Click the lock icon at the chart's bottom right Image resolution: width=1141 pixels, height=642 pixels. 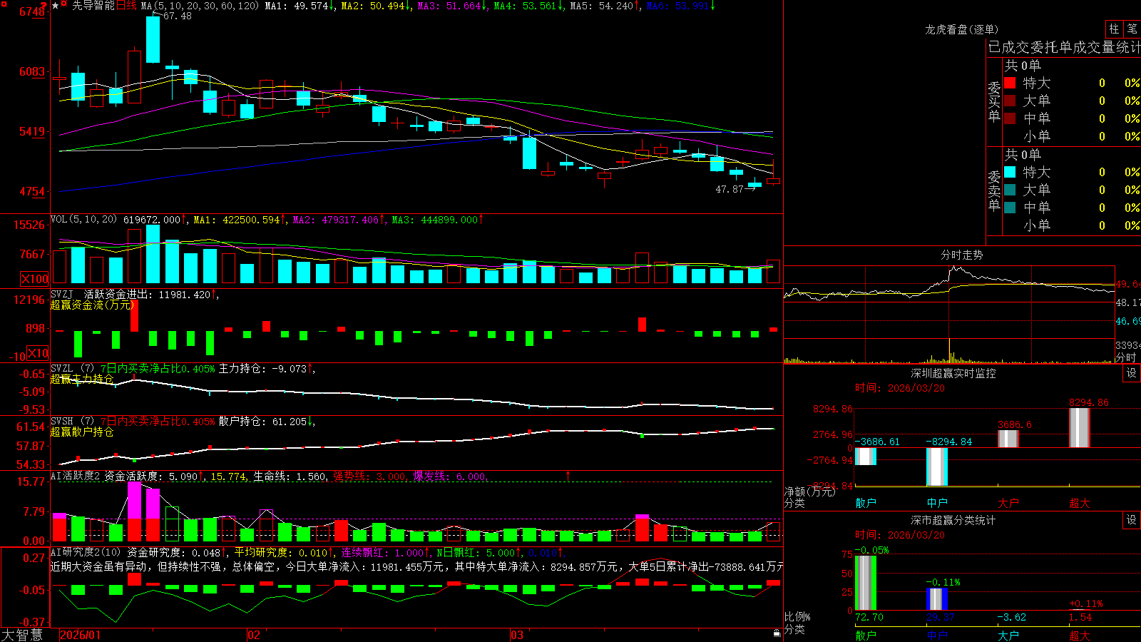point(777,633)
